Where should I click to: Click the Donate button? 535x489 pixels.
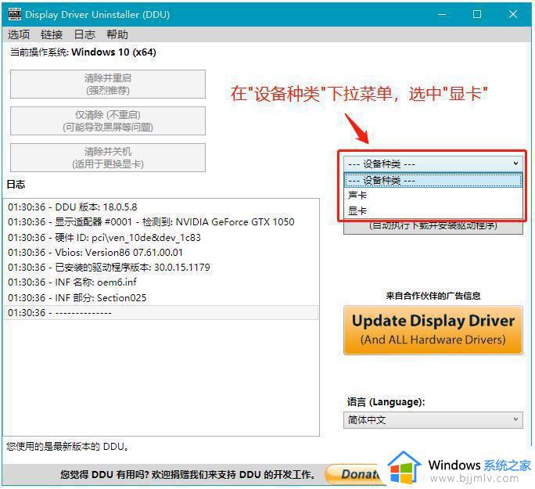click(357, 474)
